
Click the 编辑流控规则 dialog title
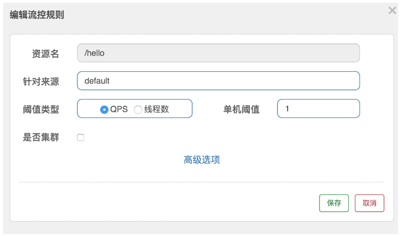37,15
